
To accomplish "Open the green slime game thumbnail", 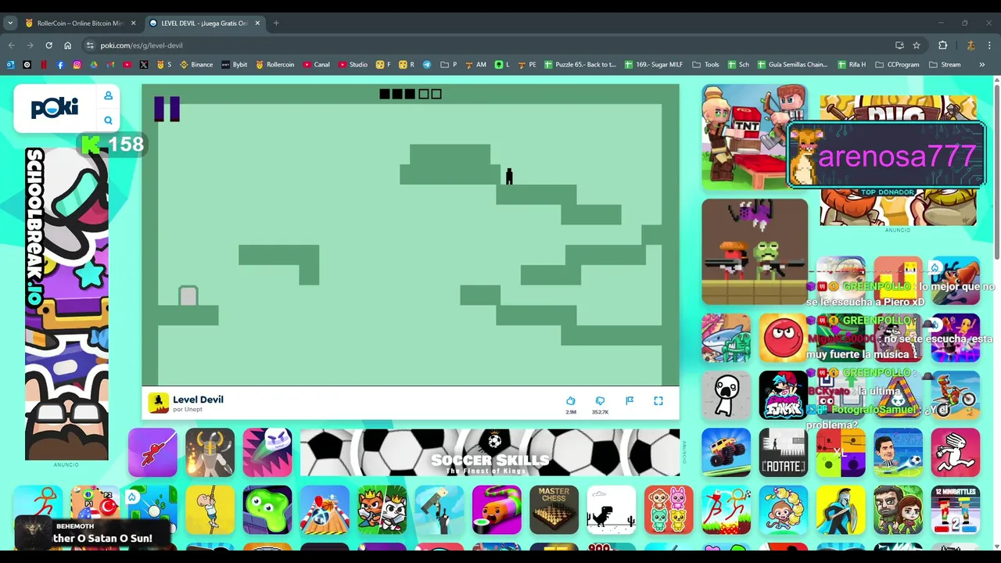I will 267,510.
